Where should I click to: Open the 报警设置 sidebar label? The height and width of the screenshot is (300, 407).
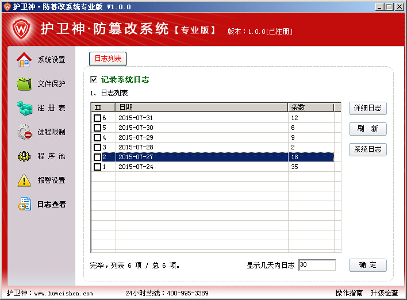51,180
